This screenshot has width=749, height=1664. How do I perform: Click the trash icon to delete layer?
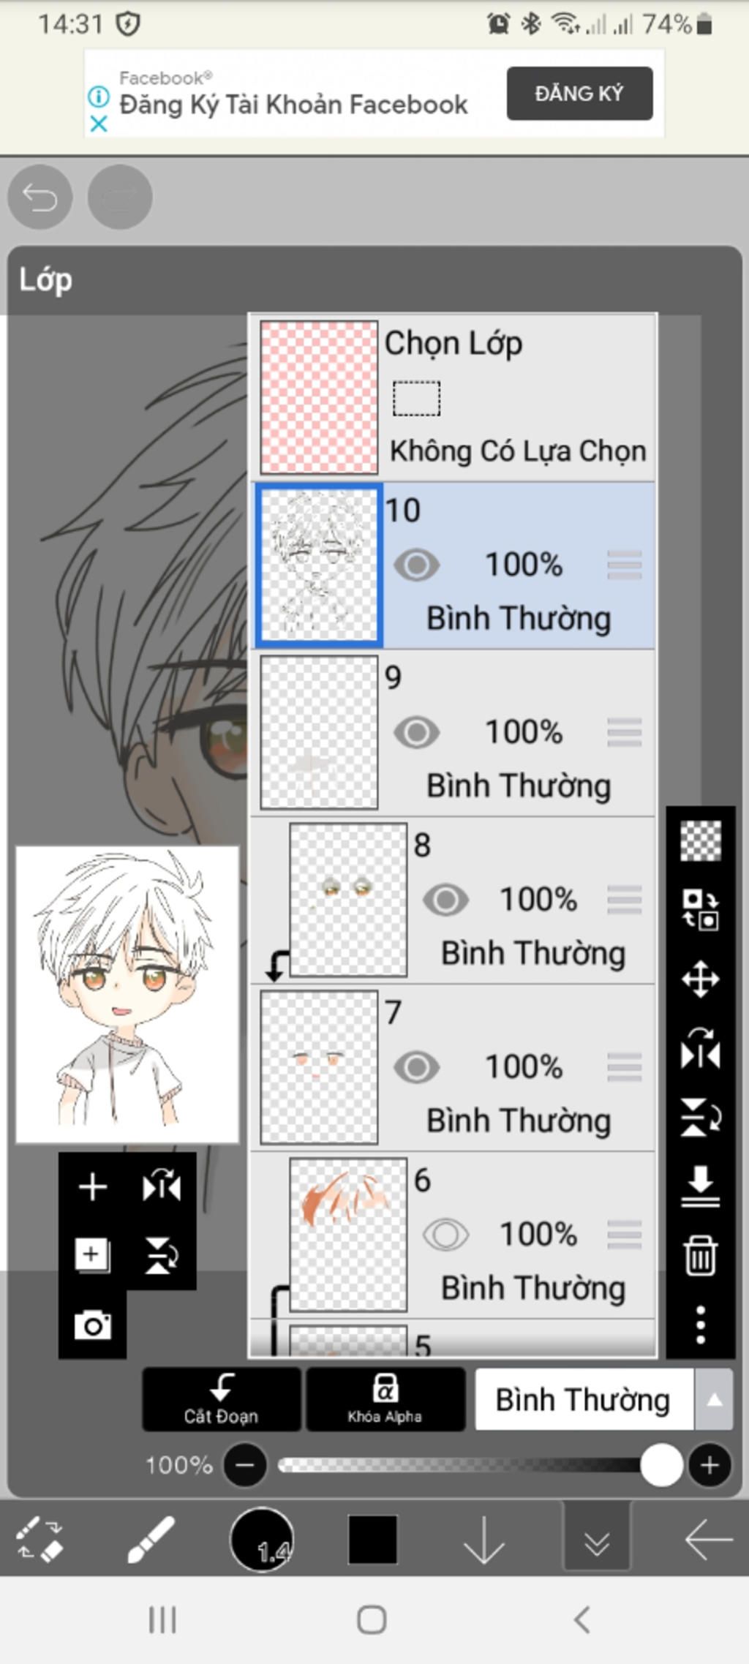click(700, 1255)
